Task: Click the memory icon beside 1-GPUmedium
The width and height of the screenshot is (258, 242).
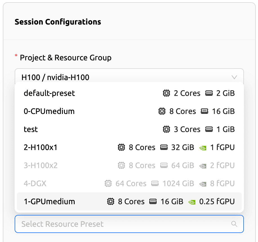Action: click(x=153, y=201)
